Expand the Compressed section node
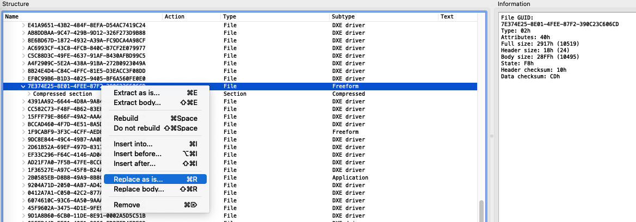Screen dimensions: 636x222 [x=29, y=94]
